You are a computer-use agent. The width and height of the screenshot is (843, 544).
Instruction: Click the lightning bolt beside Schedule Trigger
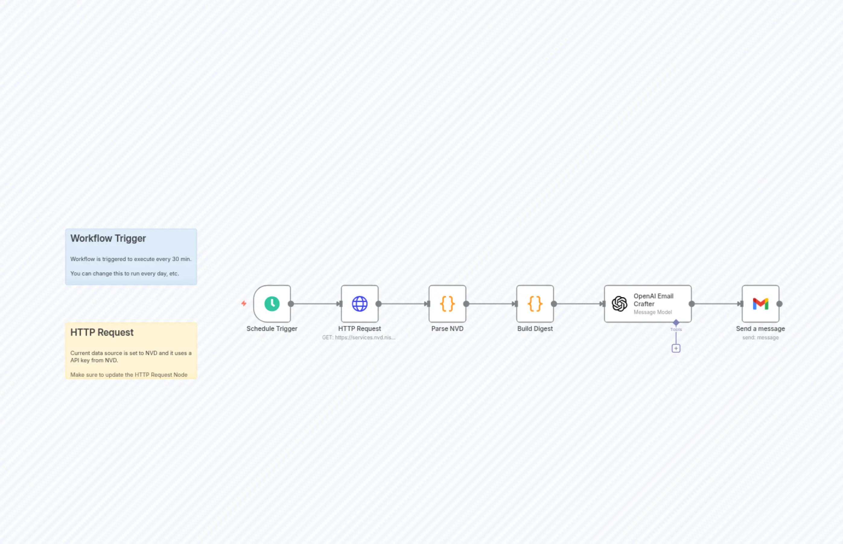[244, 303]
